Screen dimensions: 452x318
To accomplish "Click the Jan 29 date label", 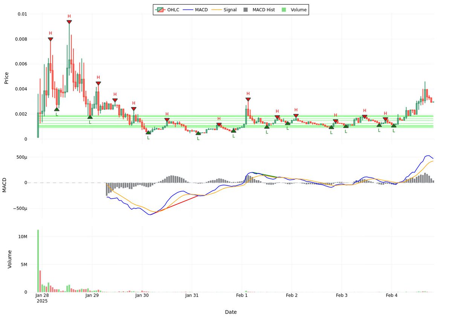I will 92,296.
